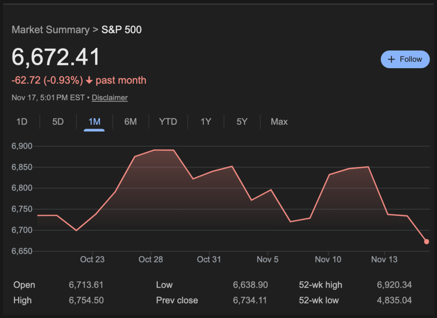Show the 6M chart view
The height and width of the screenshot is (318, 437).
tap(130, 122)
